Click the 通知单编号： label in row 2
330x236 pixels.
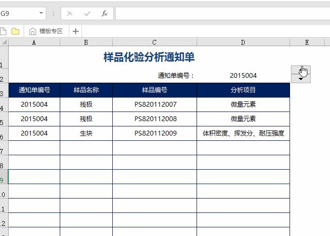tap(176, 75)
